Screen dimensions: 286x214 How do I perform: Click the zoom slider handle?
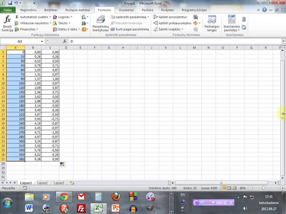(264, 188)
